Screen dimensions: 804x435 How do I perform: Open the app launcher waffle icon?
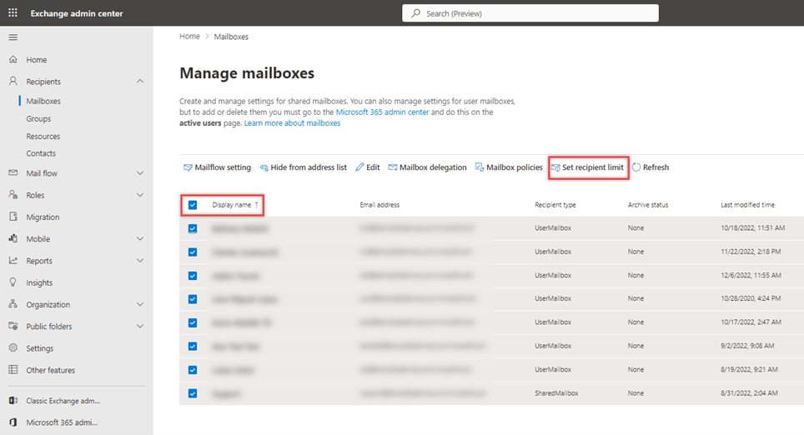(13, 12)
